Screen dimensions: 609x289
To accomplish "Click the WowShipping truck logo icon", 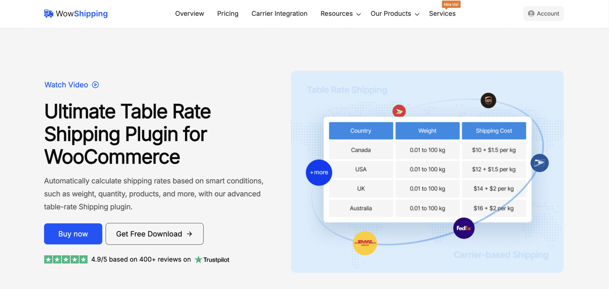I will (49, 13).
